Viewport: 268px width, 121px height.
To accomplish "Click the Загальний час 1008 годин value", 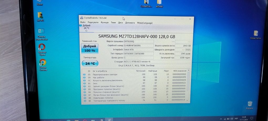I will tap(183, 57).
